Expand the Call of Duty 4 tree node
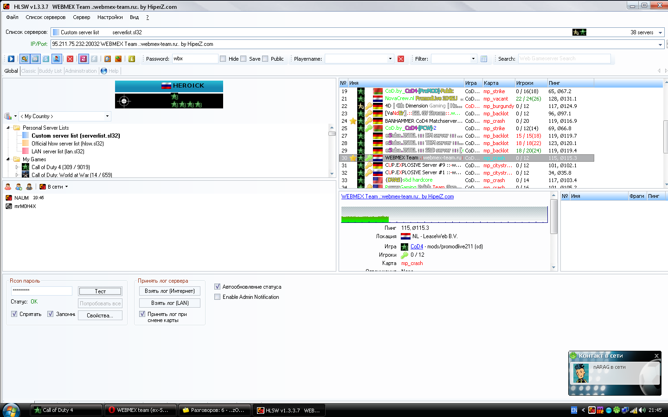 [17, 167]
